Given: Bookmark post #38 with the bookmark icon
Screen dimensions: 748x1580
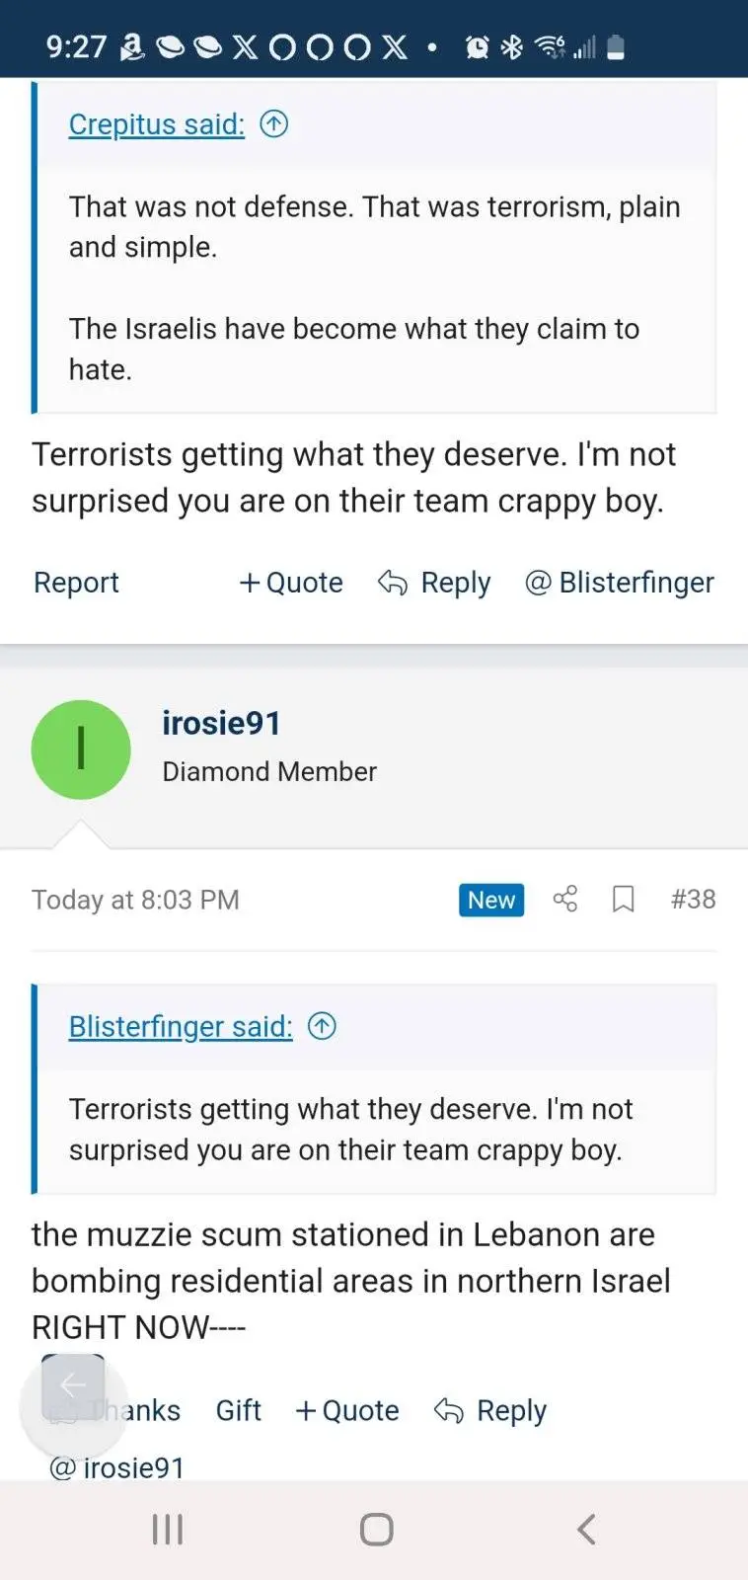Looking at the screenshot, I should (623, 899).
